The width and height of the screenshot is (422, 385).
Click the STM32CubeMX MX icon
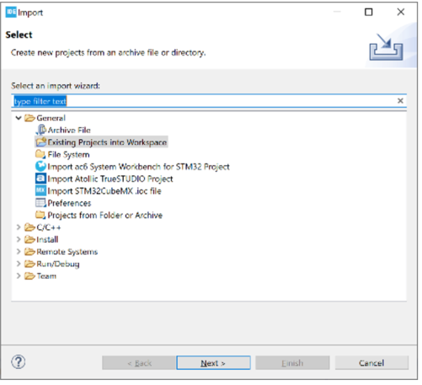pos(40,190)
